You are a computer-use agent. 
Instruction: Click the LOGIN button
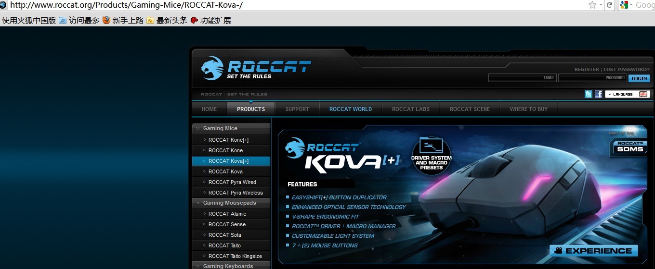[x=639, y=78]
